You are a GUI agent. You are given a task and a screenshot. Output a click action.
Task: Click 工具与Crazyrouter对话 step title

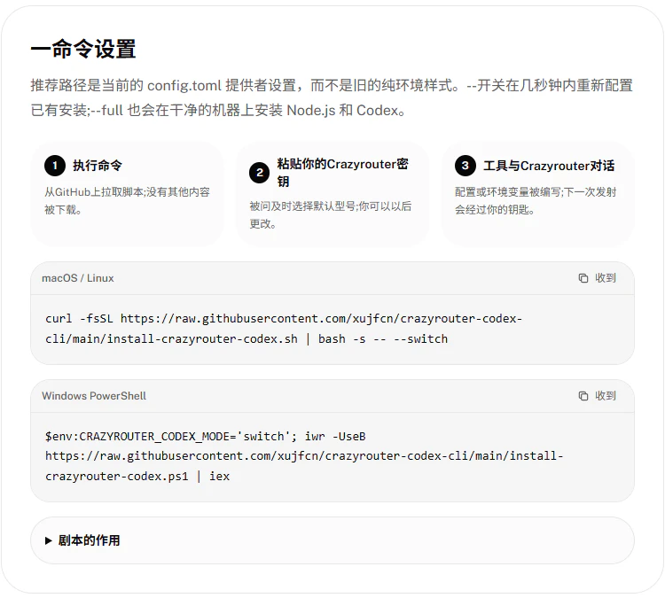click(x=549, y=166)
